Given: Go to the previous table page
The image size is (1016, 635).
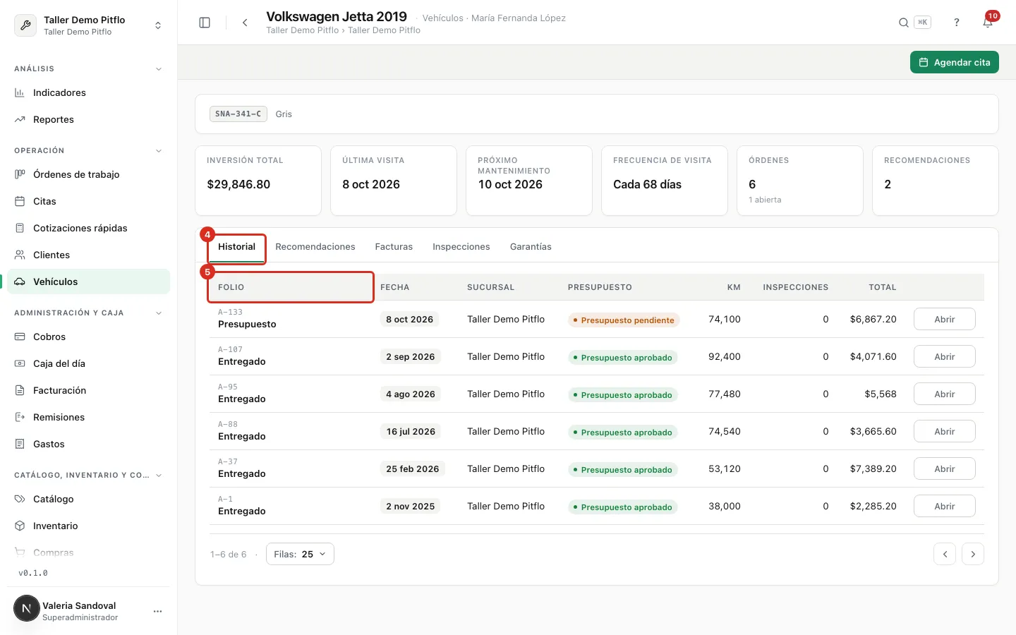Looking at the screenshot, I should point(945,554).
